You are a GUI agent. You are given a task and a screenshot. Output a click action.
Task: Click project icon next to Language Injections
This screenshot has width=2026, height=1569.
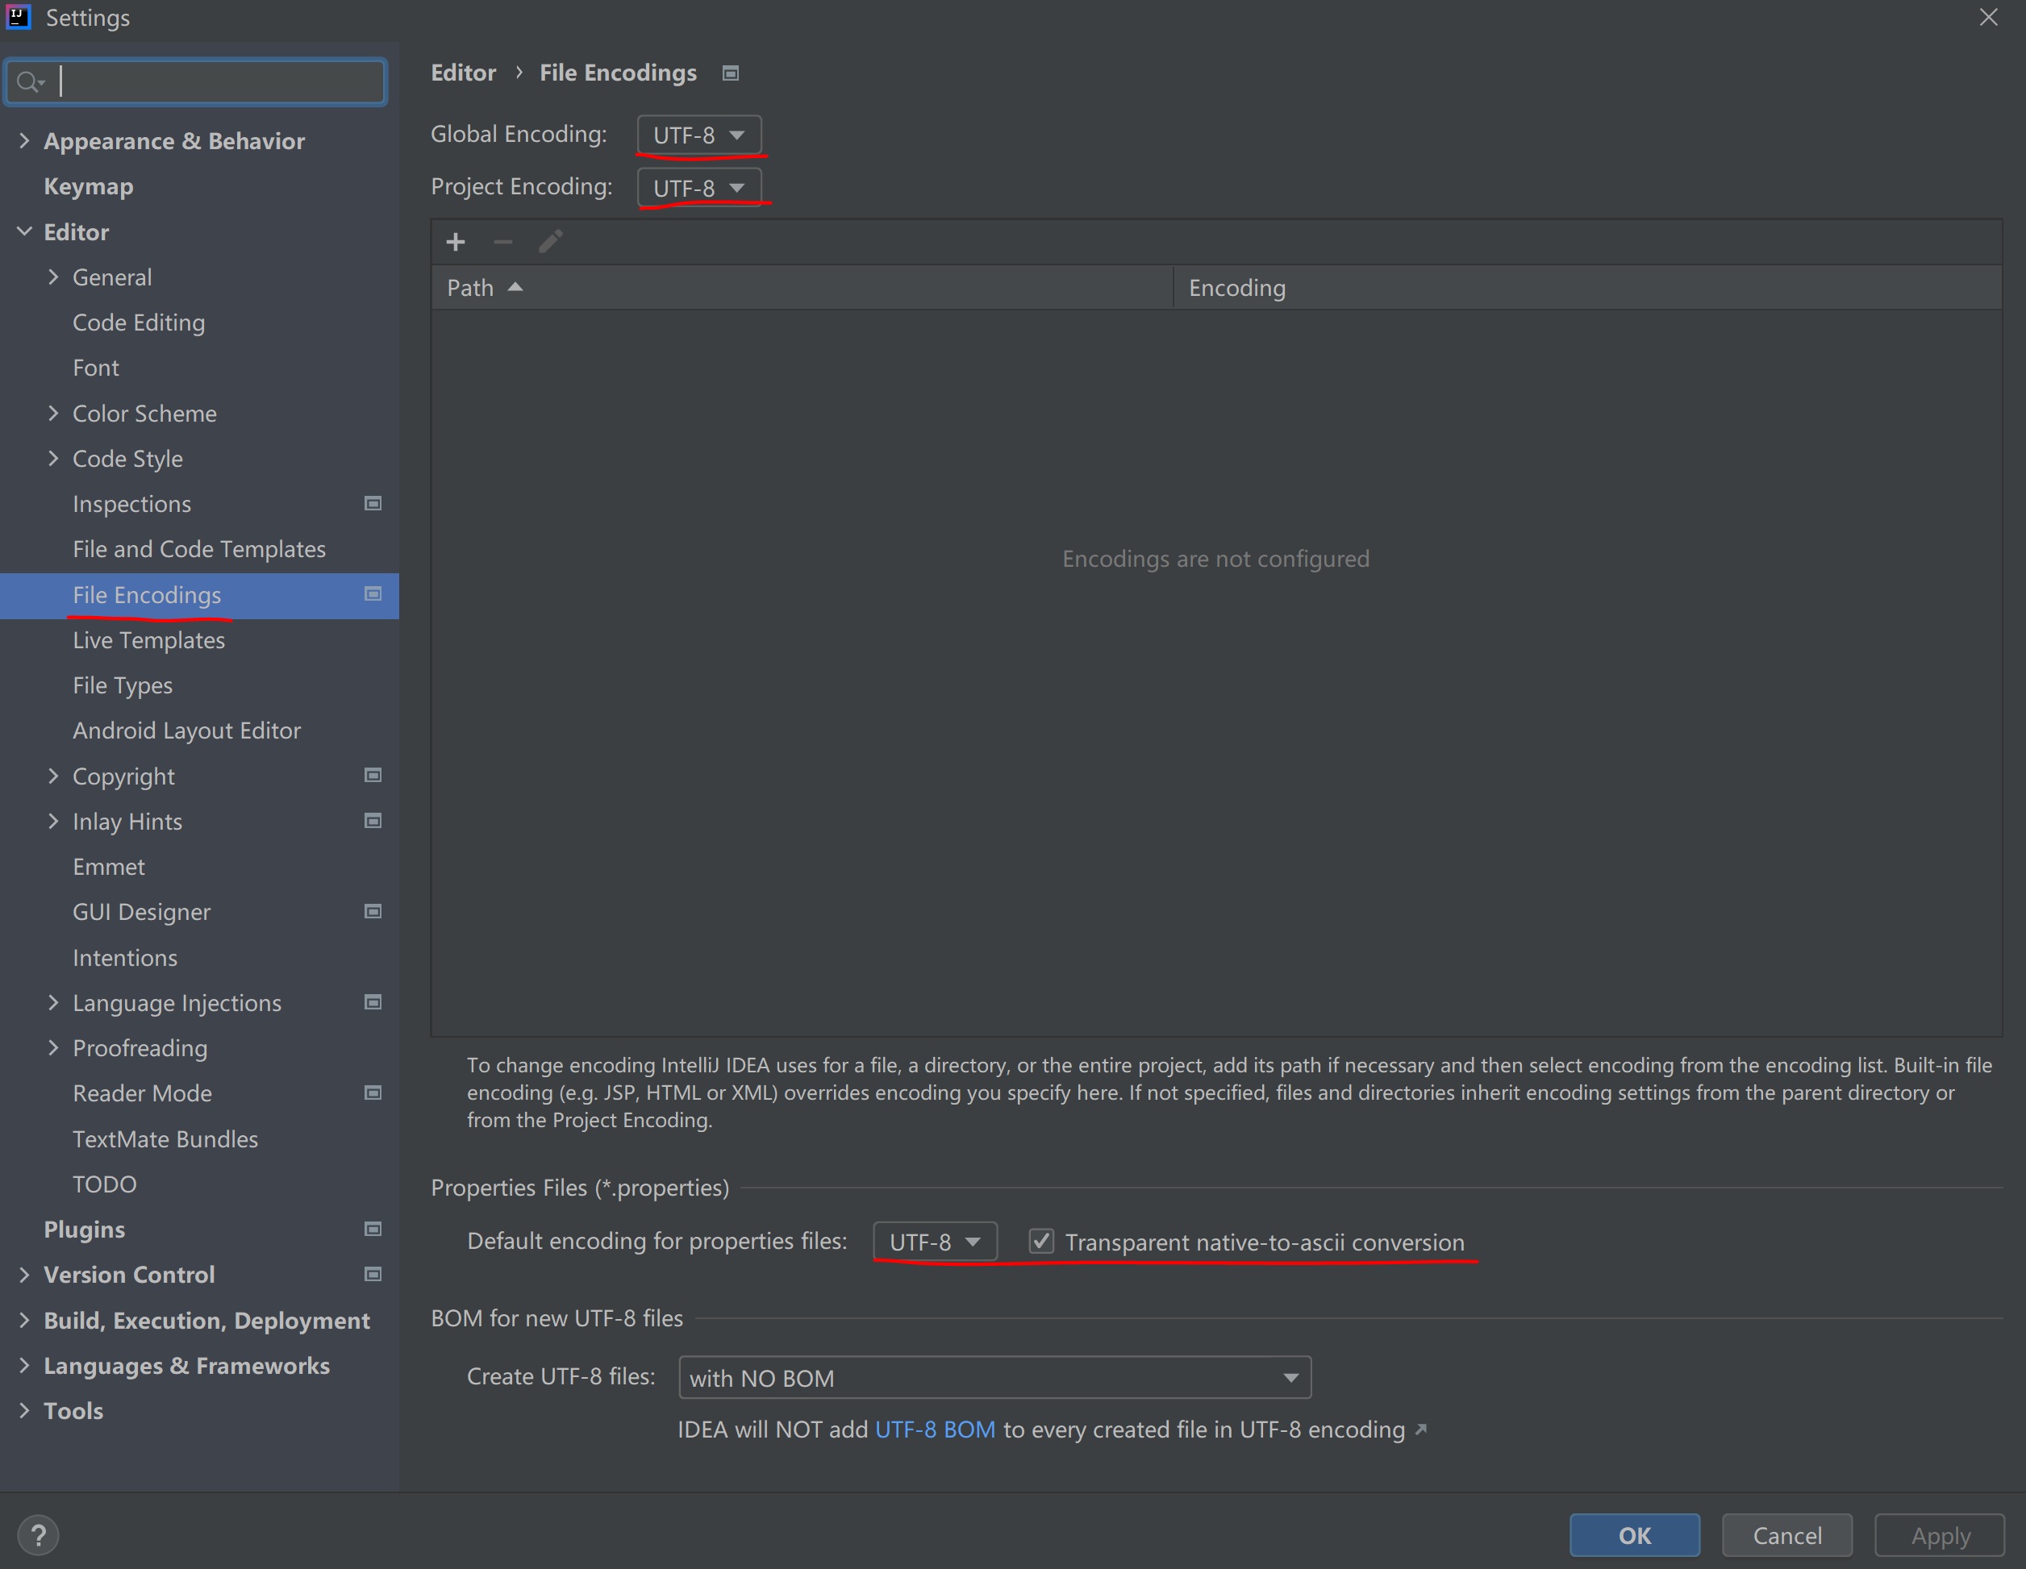(x=373, y=1002)
